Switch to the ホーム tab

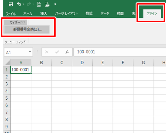28,14
